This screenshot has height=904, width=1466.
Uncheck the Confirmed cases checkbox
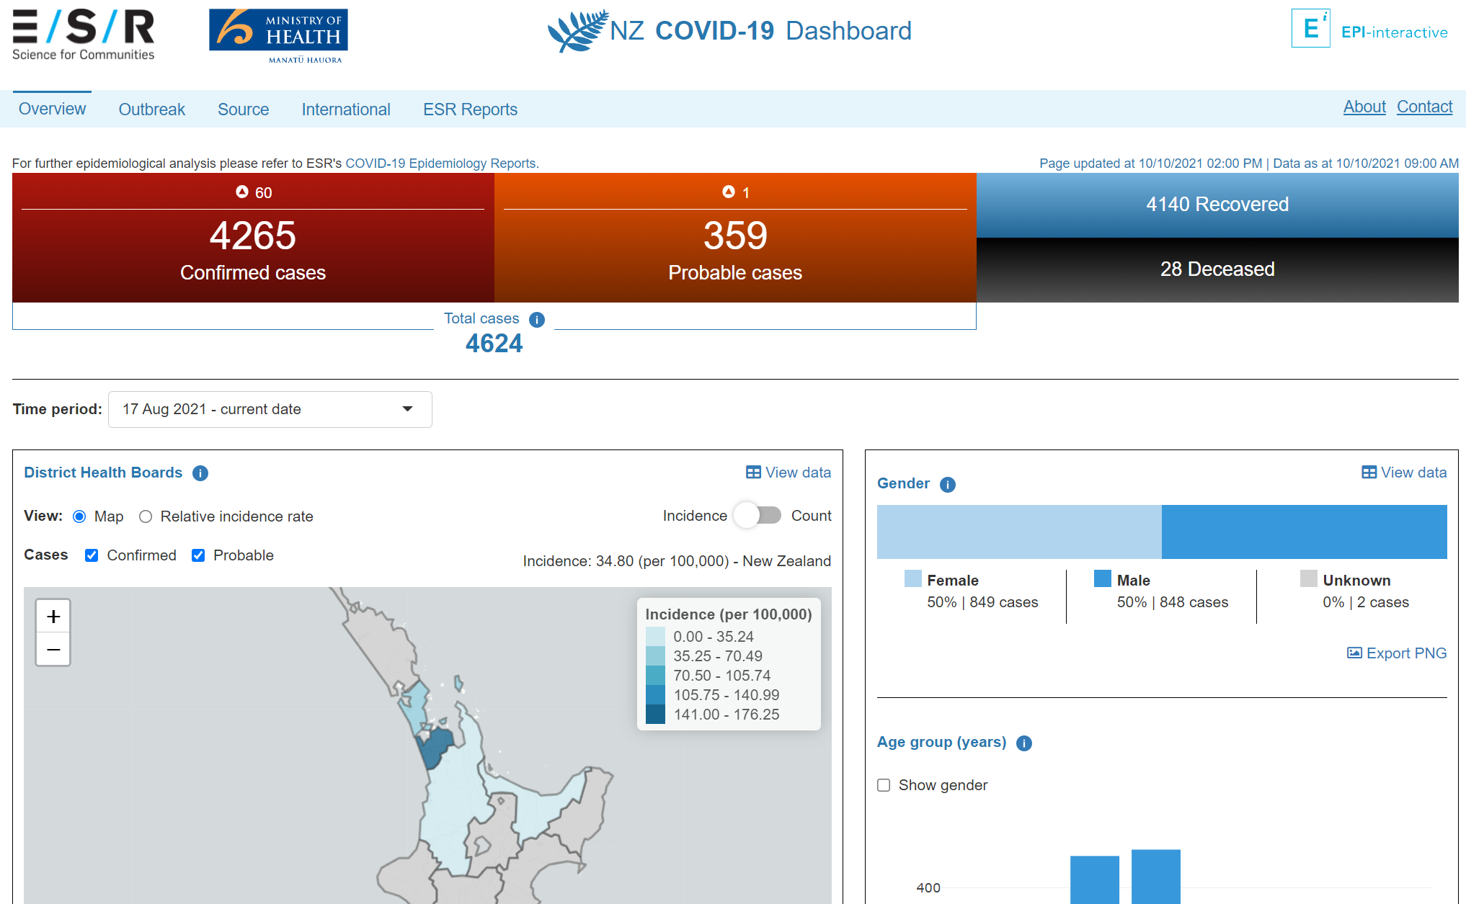[92, 555]
